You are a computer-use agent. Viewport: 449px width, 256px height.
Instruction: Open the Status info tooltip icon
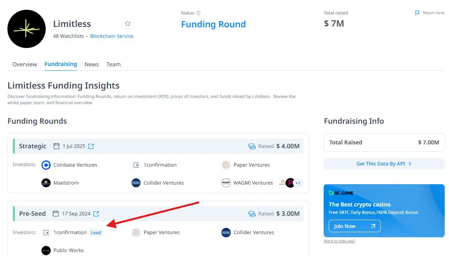pyautogui.click(x=198, y=13)
